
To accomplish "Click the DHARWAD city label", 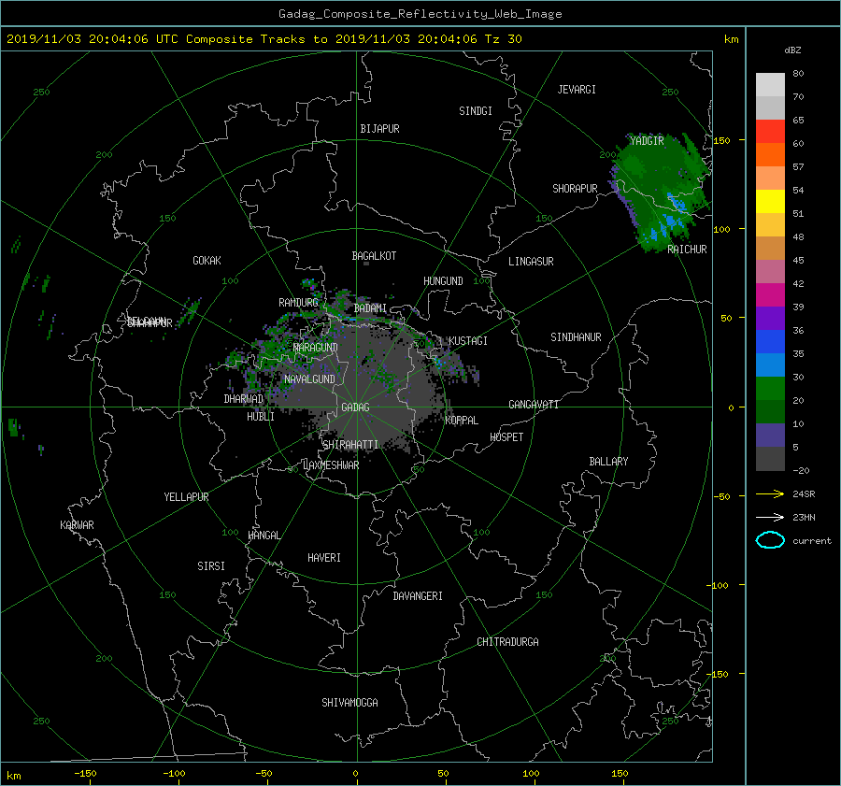I will [x=244, y=399].
